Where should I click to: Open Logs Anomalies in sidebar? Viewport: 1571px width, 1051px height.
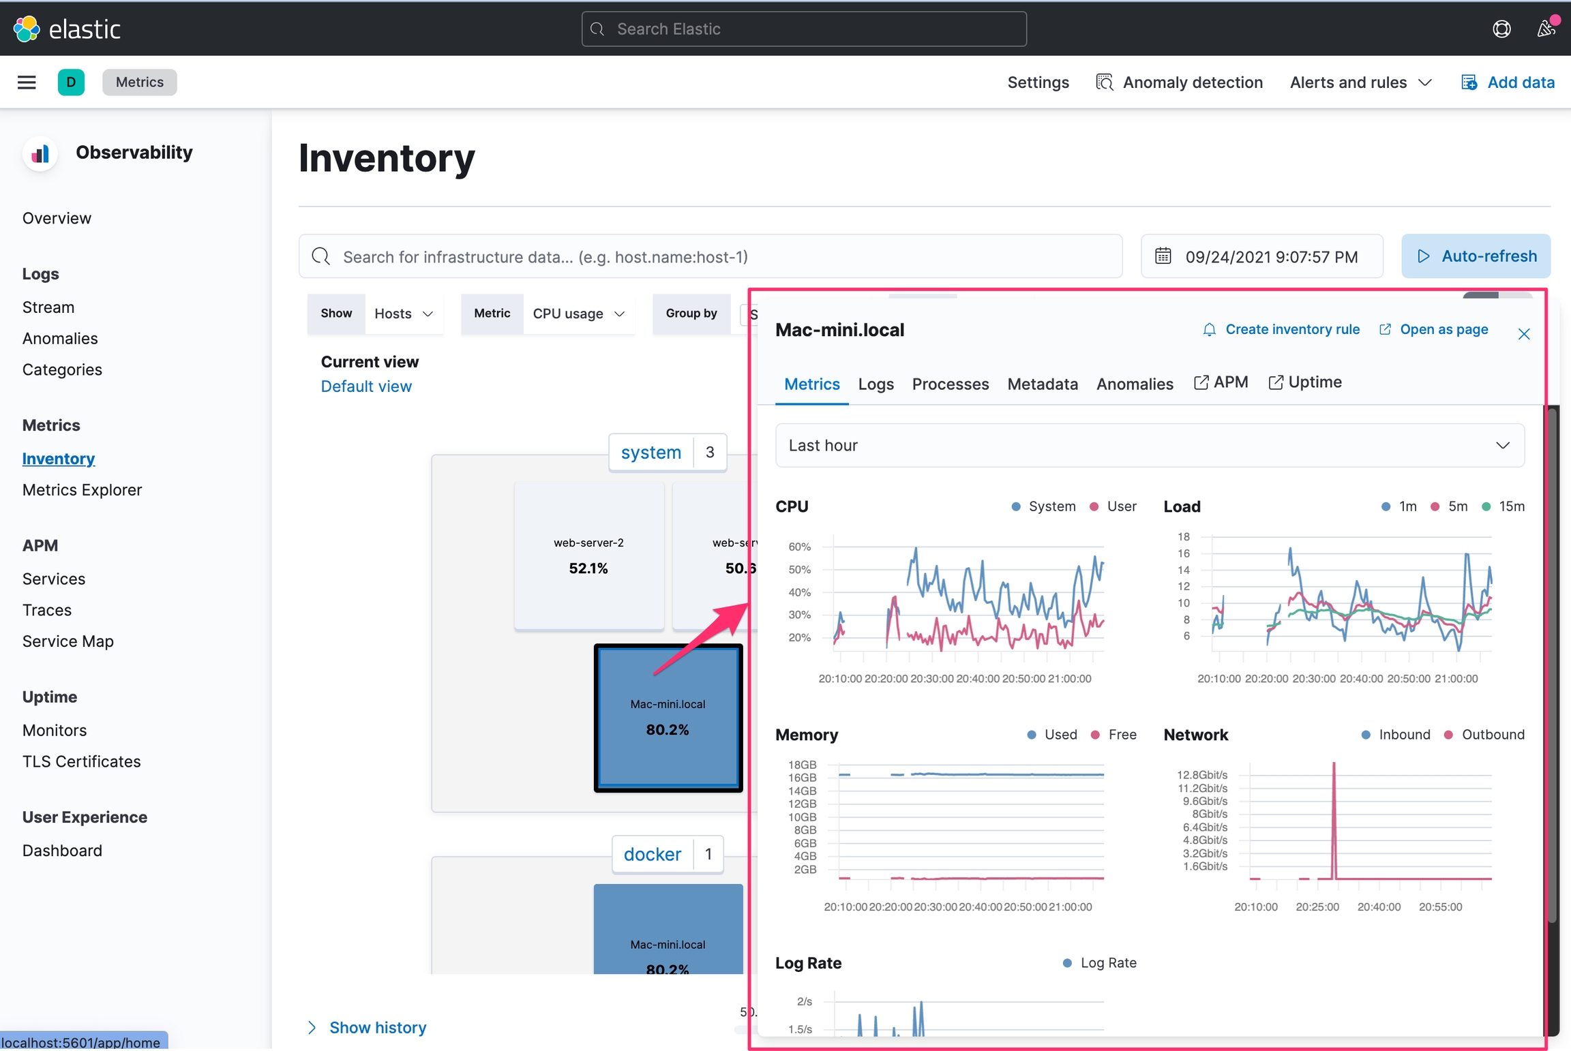[60, 339]
